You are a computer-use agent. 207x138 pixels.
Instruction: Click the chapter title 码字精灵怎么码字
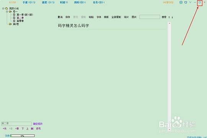point(73,26)
